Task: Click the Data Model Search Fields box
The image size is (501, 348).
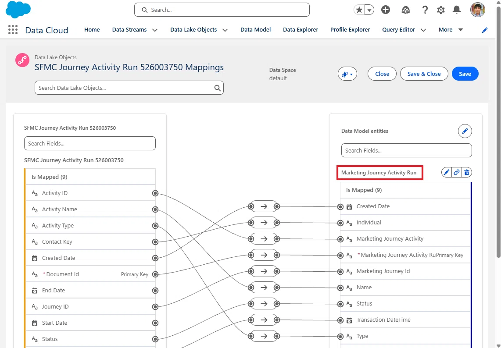Action: click(x=406, y=150)
